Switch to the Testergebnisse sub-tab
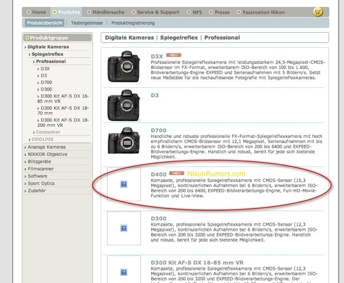Screen dimensions: 344x283 pos(87,23)
